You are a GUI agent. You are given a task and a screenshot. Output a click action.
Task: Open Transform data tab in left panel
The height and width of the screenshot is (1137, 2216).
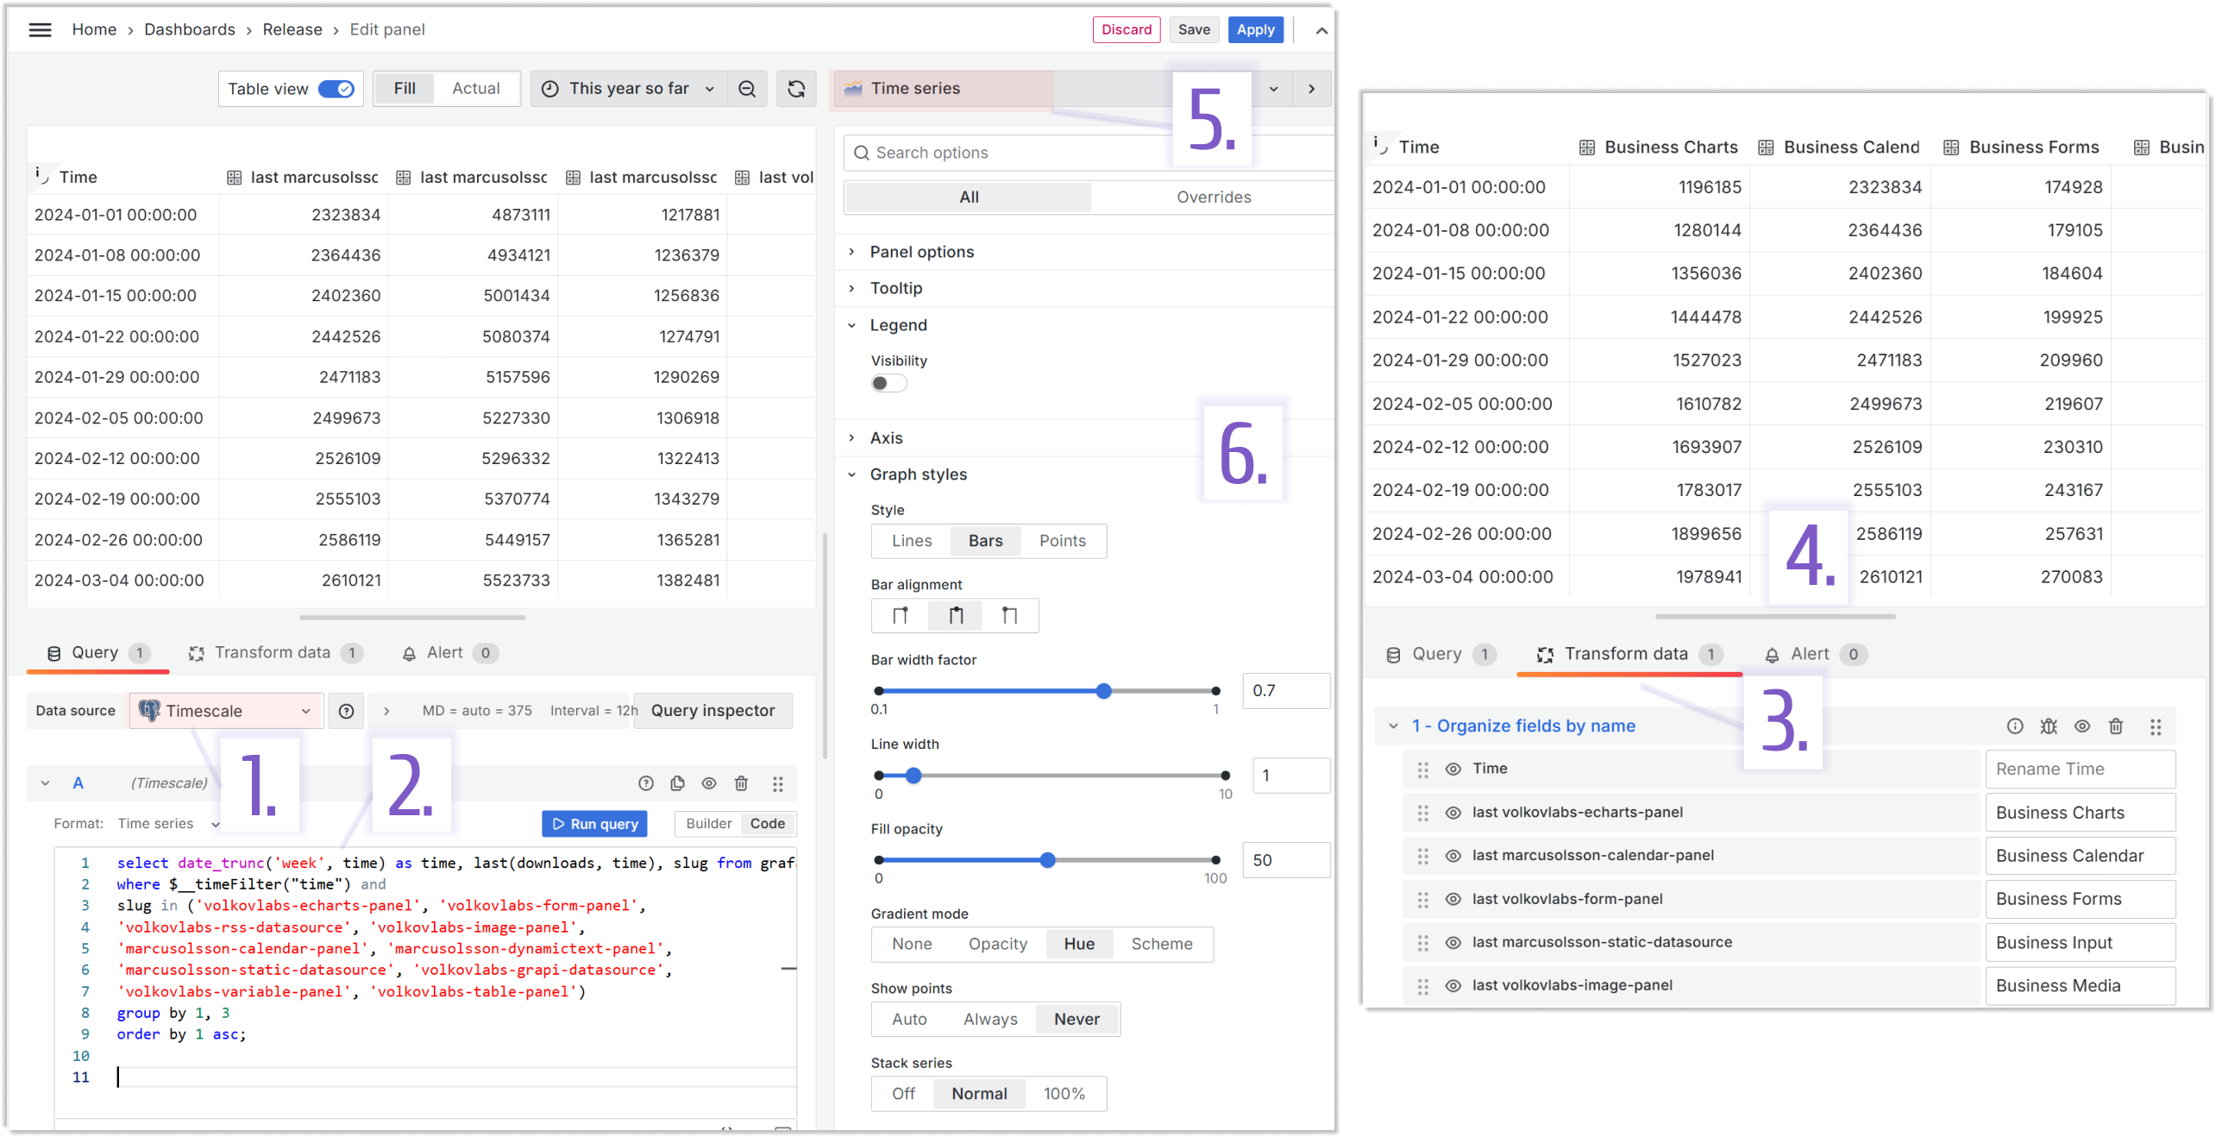(276, 654)
